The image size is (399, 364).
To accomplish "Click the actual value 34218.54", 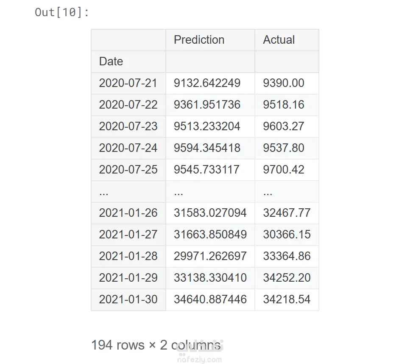I will pyautogui.click(x=287, y=300).
